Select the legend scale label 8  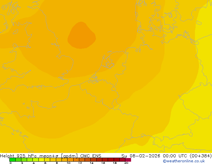click(x=57, y=163)
